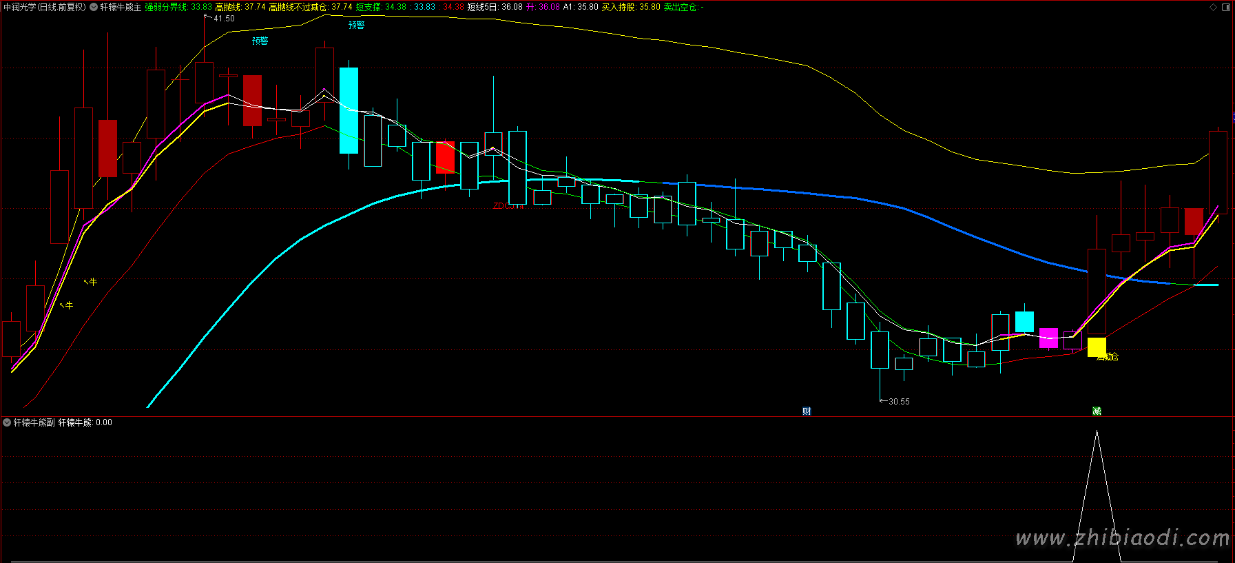Click the white spike peak in the sub-chart
Screen dimensions: 1235x563
pos(1097,432)
